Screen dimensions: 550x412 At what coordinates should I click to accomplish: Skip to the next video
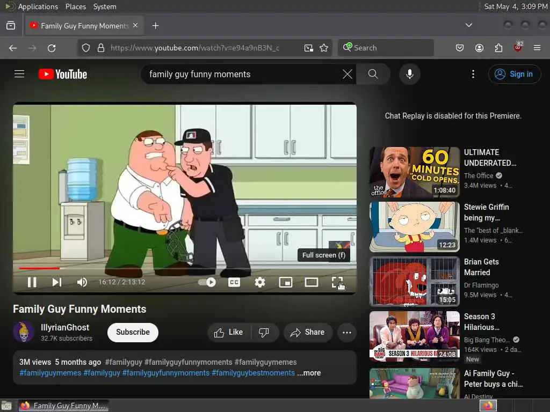tap(57, 282)
